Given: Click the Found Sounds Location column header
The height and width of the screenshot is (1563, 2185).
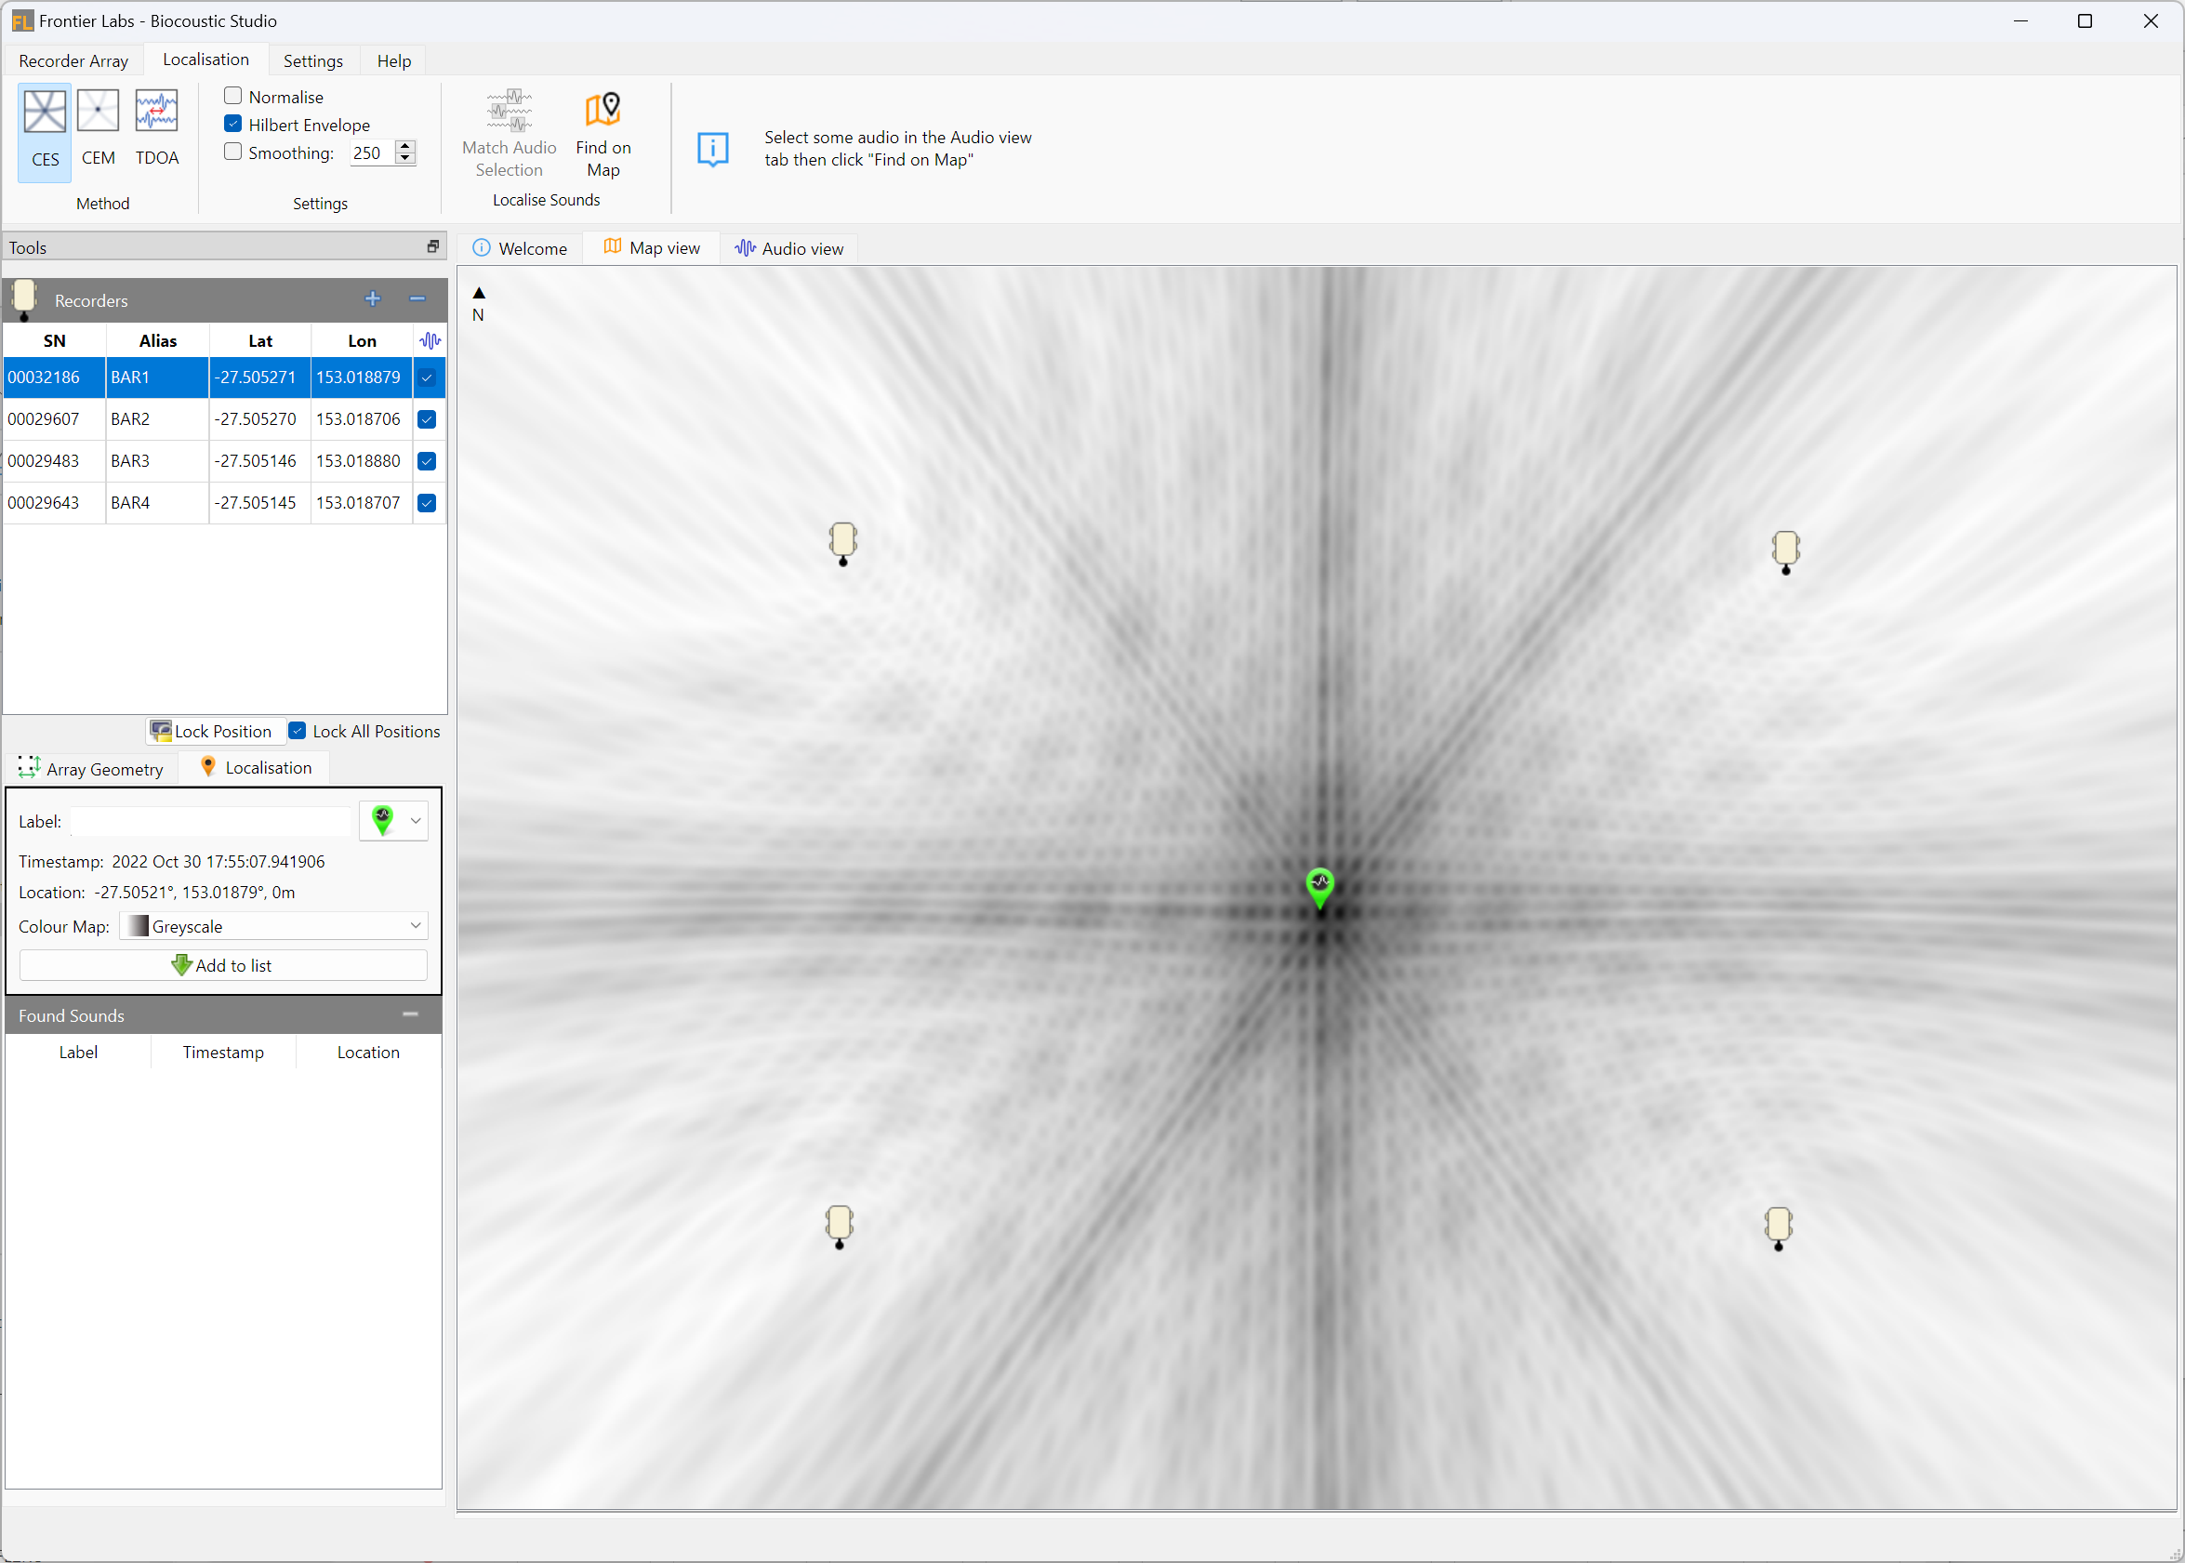Looking at the screenshot, I should 368,1052.
